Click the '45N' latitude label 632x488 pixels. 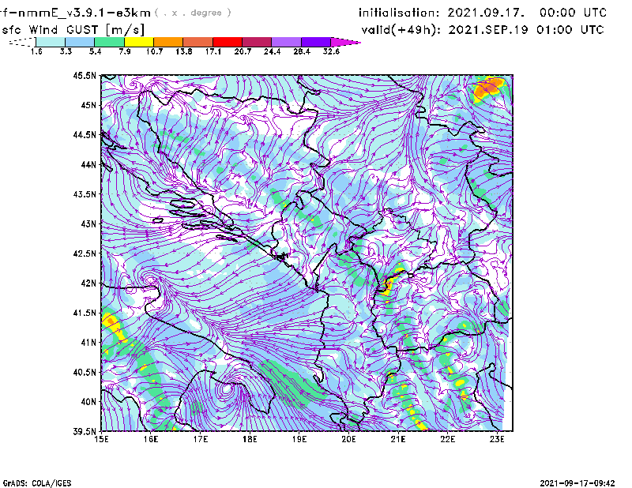pyautogui.click(x=88, y=105)
